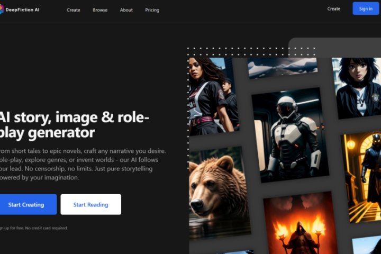Click the headline 'AI story, image & role-play generator'
This screenshot has height=254, width=381.
[74, 125]
